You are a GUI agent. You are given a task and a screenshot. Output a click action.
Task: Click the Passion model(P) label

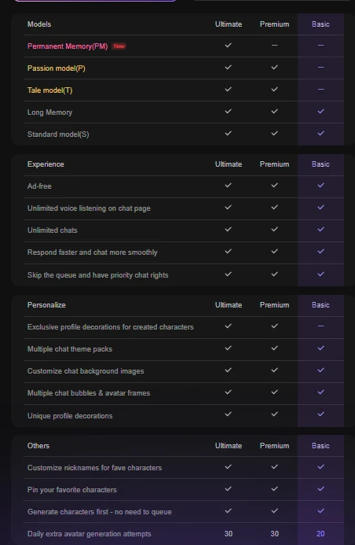tap(57, 68)
